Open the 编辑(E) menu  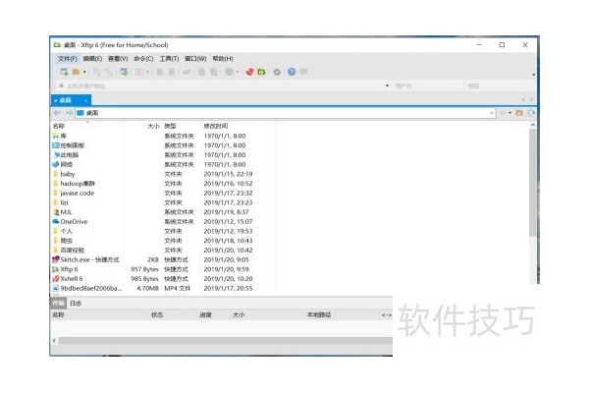pyautogui.click(x=93, y=59)
